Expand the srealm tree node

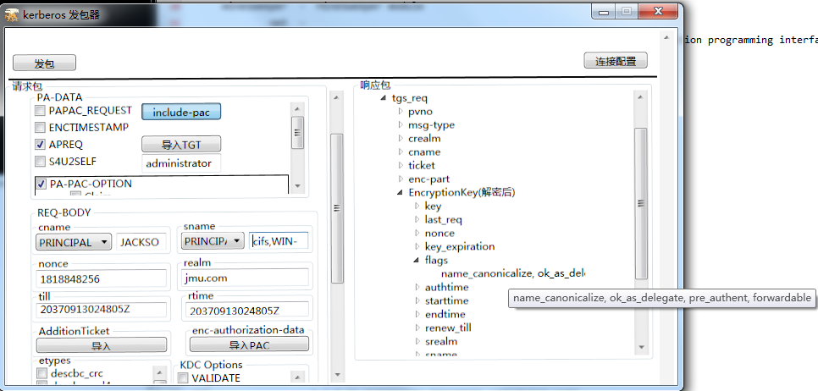[417, 341]
